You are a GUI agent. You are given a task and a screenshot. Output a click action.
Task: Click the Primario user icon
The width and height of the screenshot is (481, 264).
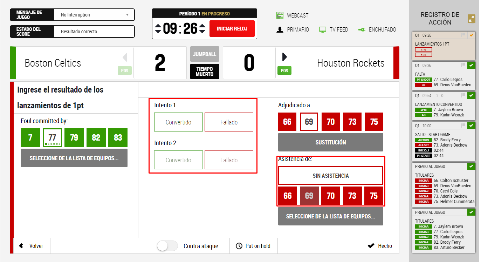pyautogui.click(x=280, y=30)
